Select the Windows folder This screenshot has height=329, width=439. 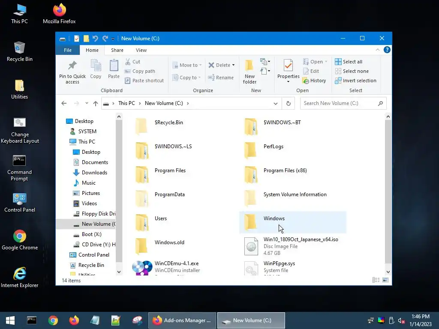point(293,222)
